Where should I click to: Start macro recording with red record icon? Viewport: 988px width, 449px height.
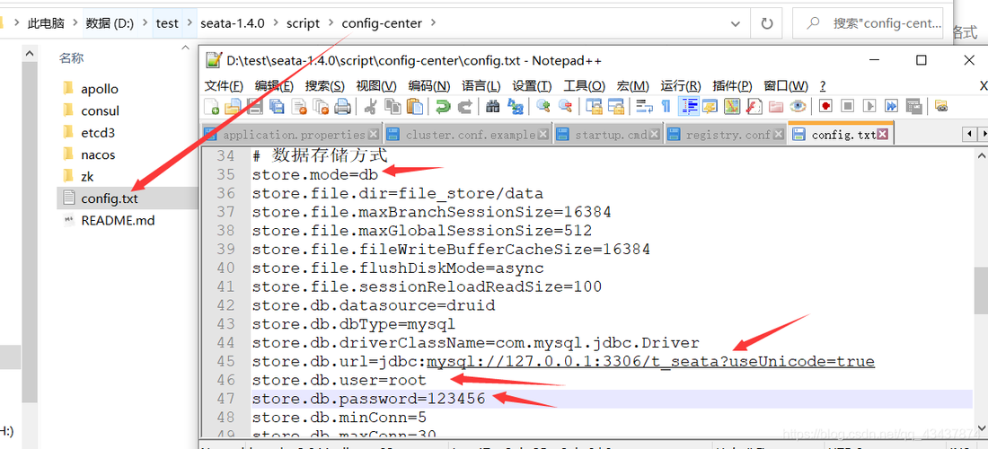coord(826,107)
